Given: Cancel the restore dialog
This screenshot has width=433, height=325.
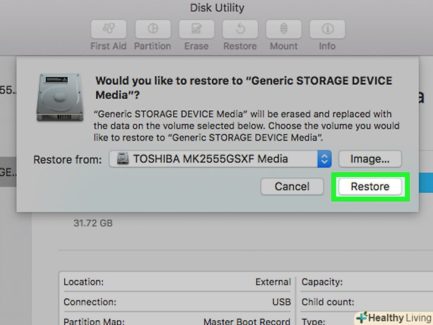Looking at the screenshot, I should (291, 186).
